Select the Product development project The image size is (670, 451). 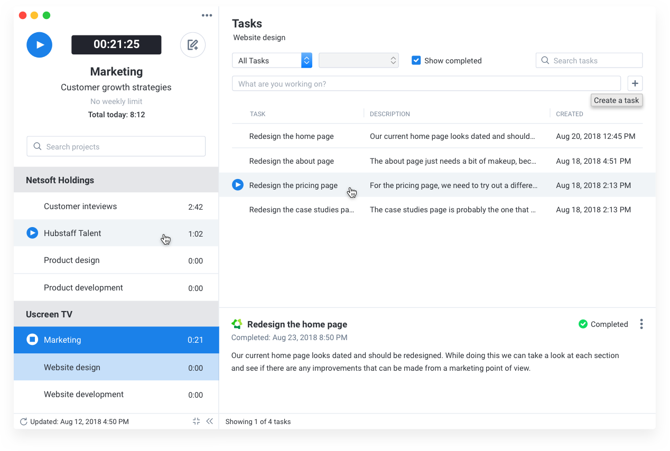point(116,288)
